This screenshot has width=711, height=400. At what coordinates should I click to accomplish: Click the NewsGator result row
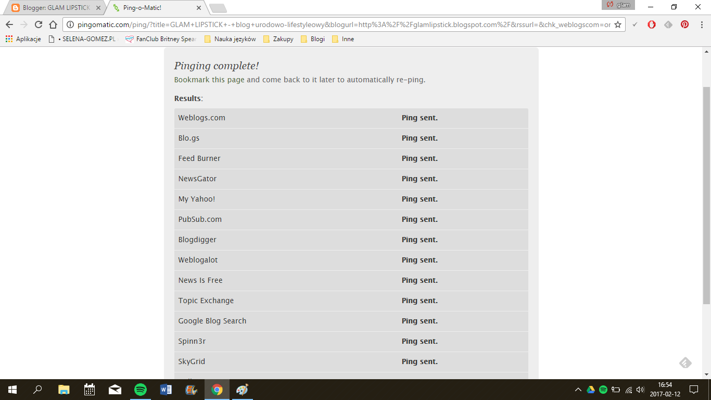[351, 179]
